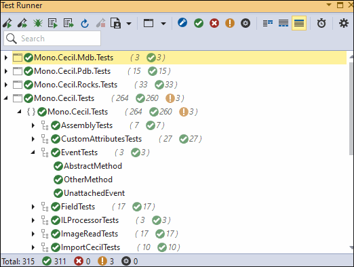Image resolution: width=354 pixels, height=267 pixels.
Task: Click the Run Tests toolbar icon
Action: pos(7,23)
